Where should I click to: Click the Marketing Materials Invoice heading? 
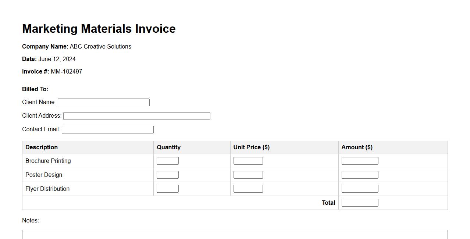click(99, 29)
